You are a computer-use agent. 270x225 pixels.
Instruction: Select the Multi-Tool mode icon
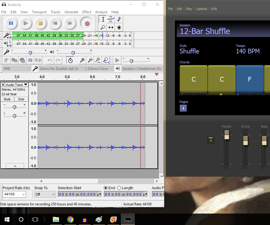tap(118, 27)
